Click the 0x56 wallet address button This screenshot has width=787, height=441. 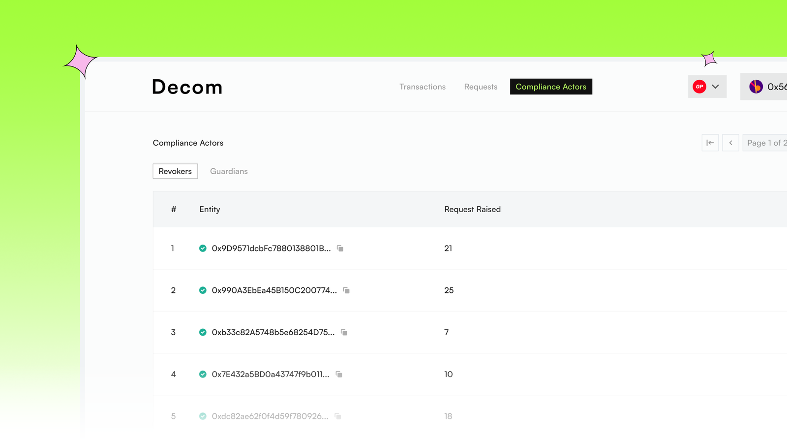[764, 87]
